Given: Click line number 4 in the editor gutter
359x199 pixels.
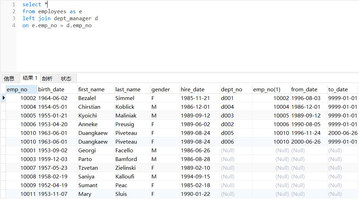Looking at the screenshot, I should [14, 25].
